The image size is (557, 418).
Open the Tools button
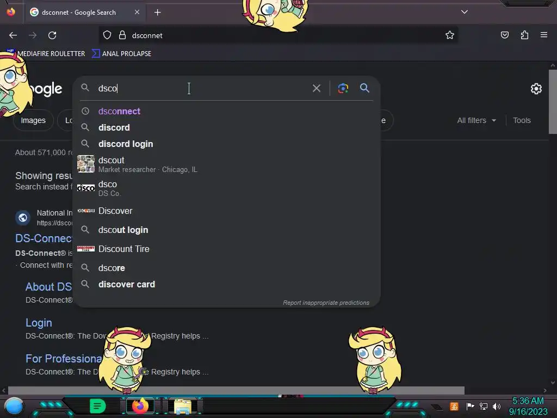pyautogui.click(x=522, y=120)
